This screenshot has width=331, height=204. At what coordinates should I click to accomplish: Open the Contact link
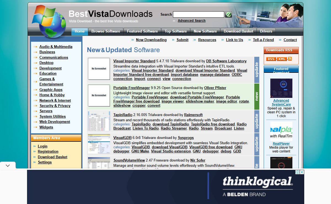[x=290, y=40]
